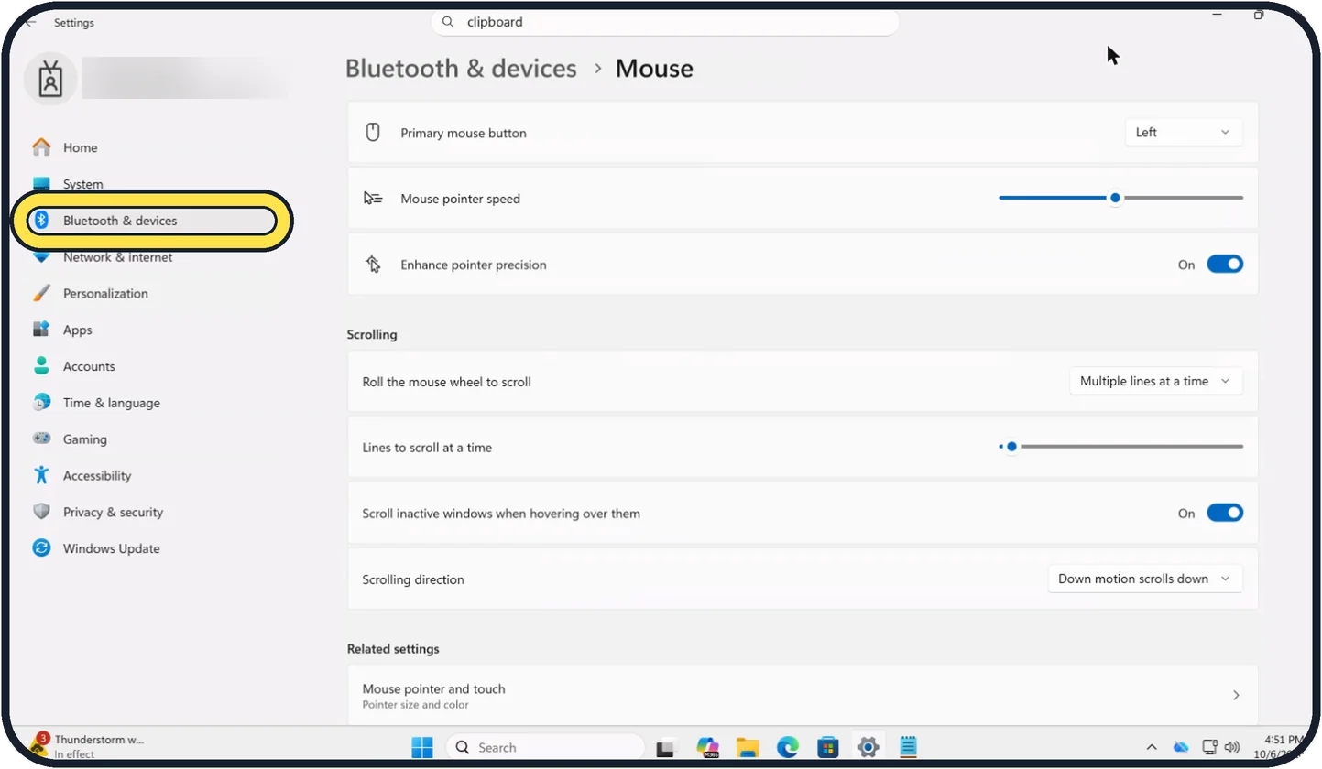This screenshot has width=1322, height=769.
Task: Open Mouse pointer and touch settings
Action: coord(803,696)
